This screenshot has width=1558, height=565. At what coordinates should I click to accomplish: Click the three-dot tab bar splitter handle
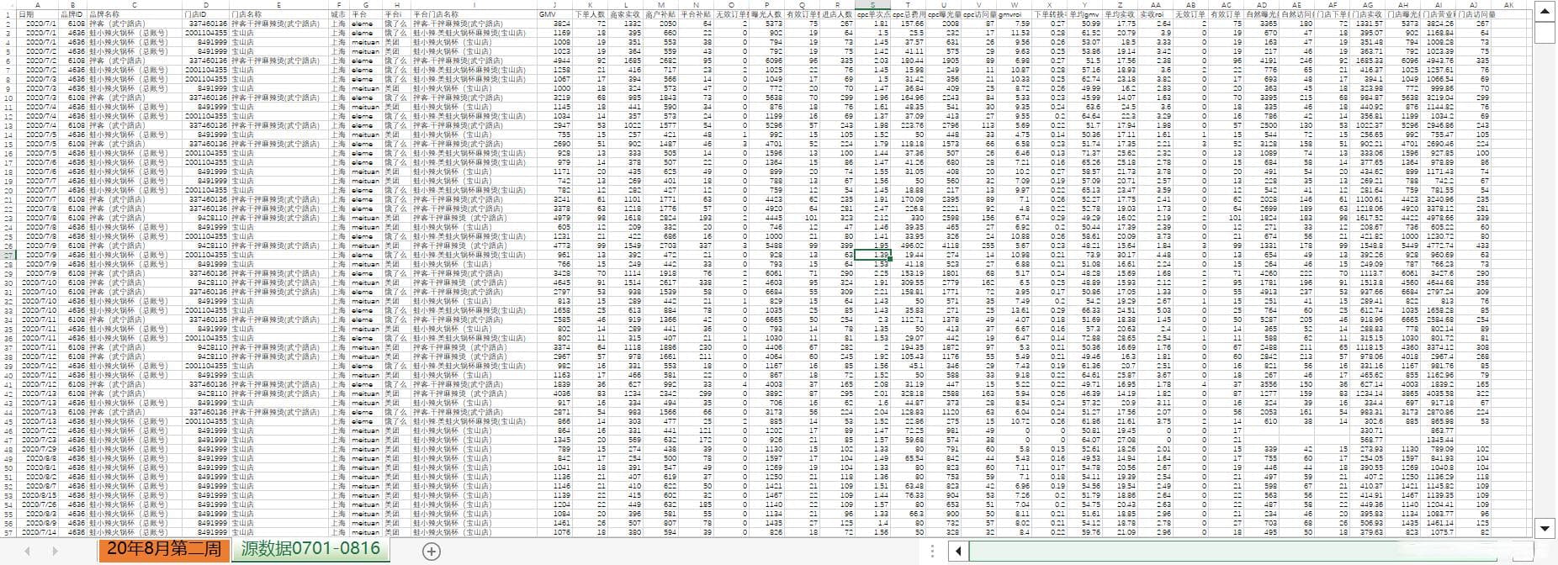932,552
